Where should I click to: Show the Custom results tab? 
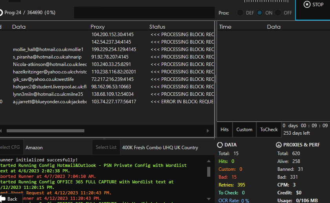tap(244, 130)
